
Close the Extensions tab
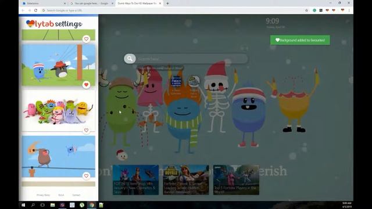65,3
